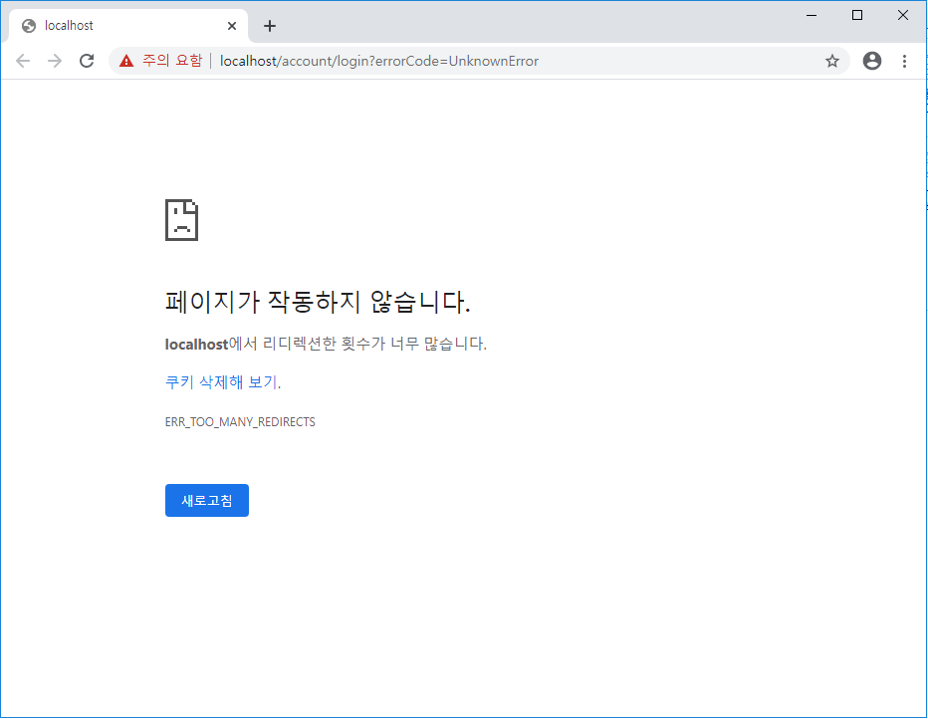This screenshot has width=928, height=719.
Task: Click the ERR_TOO_MANY_REDIRECTS error code text
Action: (240, 422)
